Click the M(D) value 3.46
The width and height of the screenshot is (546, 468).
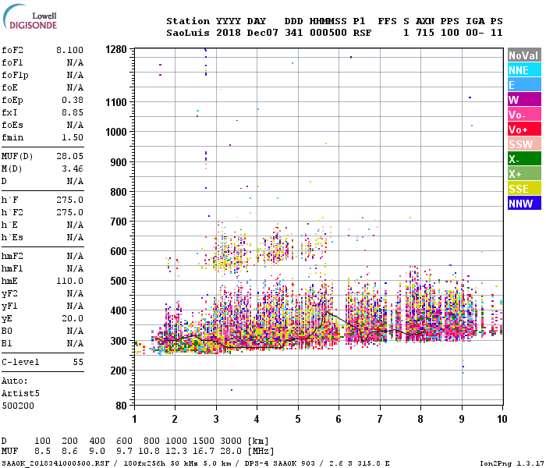73,168
